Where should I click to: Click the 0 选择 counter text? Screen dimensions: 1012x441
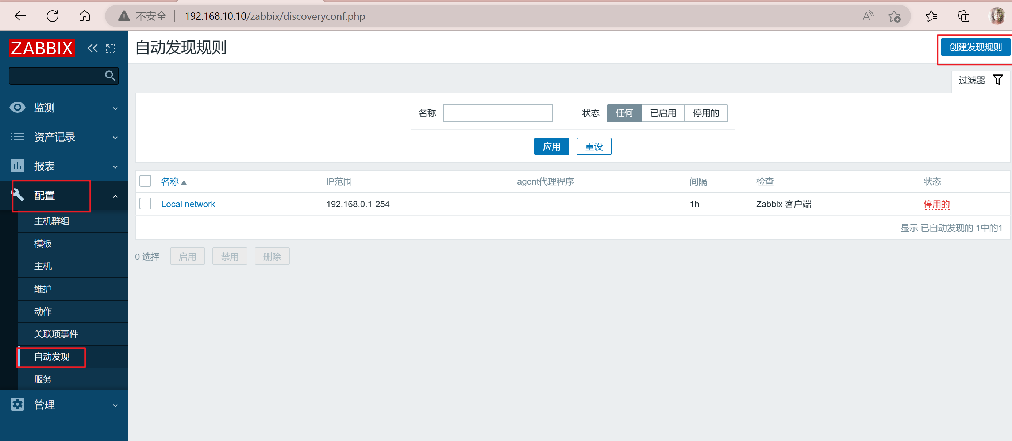[x=147, y=256]
